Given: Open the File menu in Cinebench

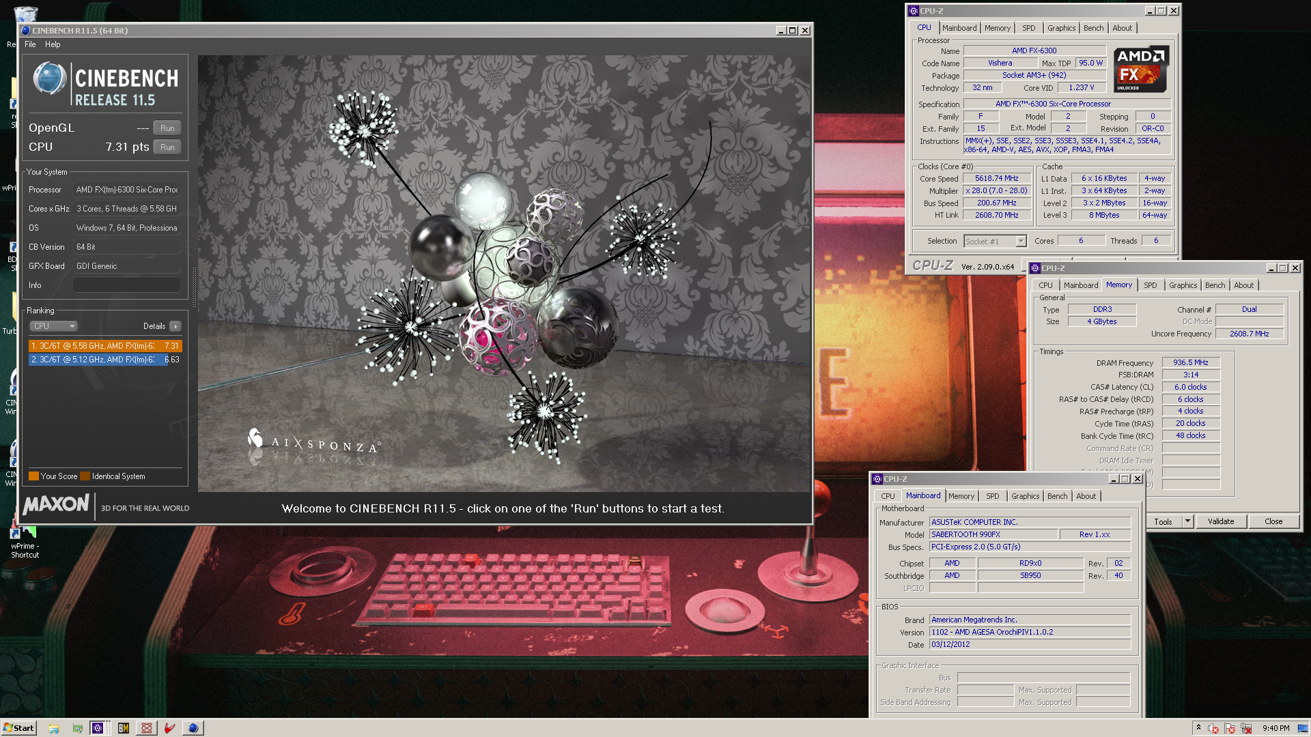Looking at the screenshot, I should coord(30,44).
